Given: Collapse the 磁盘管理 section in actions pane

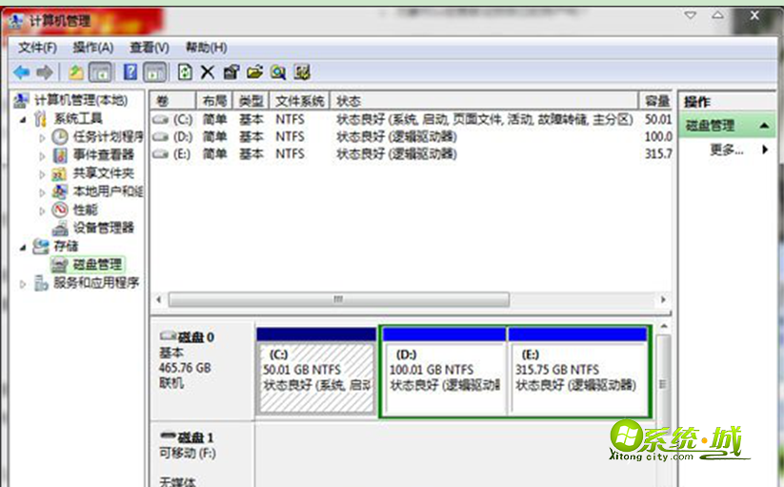Looking at the screenshot, I should [764, 126].
